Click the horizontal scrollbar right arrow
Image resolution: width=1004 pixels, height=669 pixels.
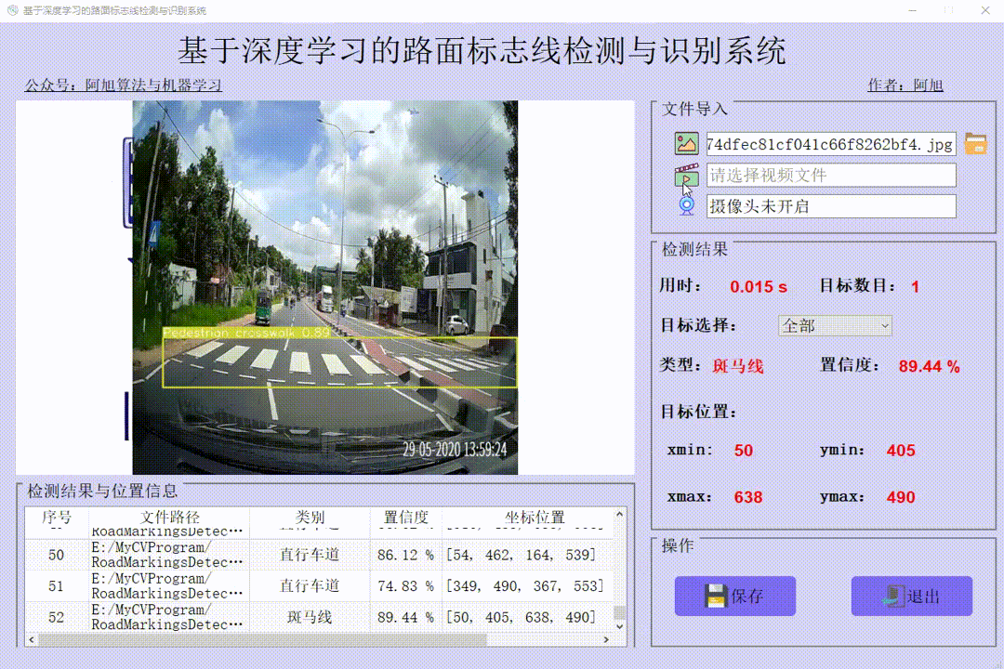[606, 639]
